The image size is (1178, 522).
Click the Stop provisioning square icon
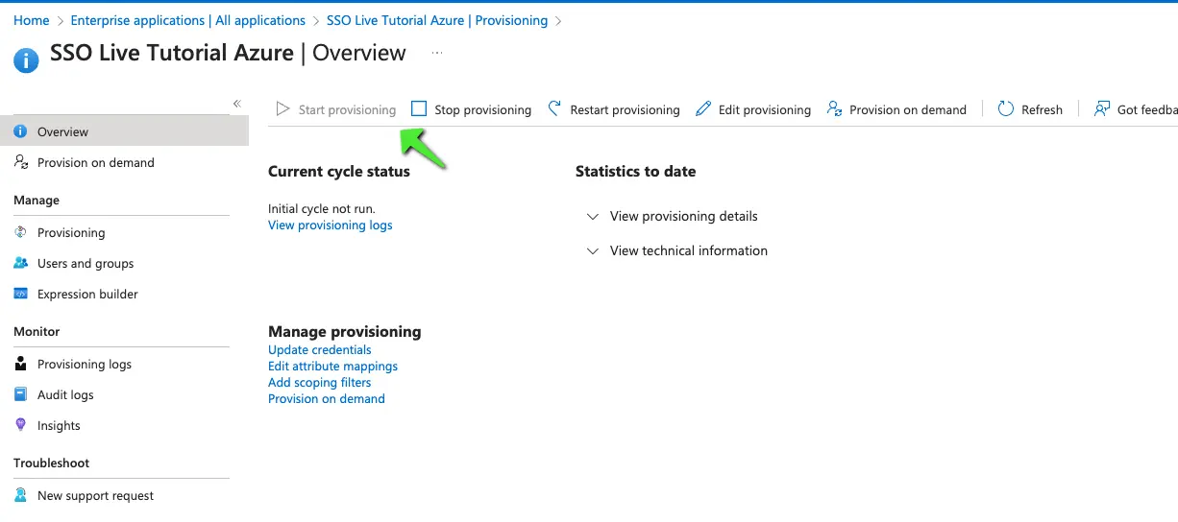pyautogui.click(x=419, y=109)
